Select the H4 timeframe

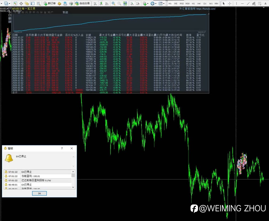[x=199, y=3]
